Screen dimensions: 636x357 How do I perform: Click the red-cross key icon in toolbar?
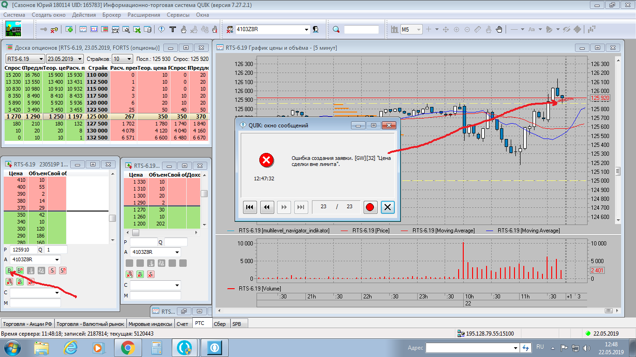(55, 29)
